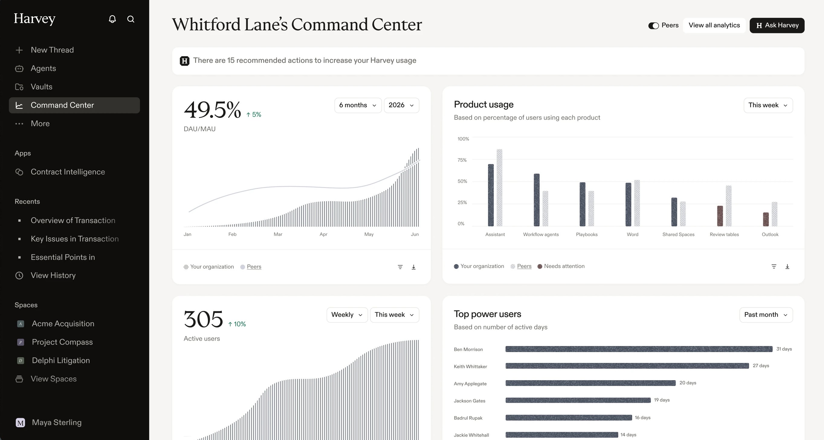This screenshot has height=440, width=824.
Task: Click the Ask Harvey button
Action: (777, 25)
